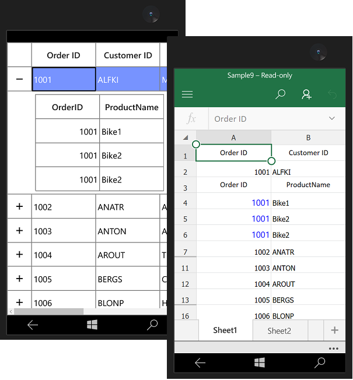353x380 pixels.
Task: Select the BLONP cell in grid
Action: pos(128,300)
